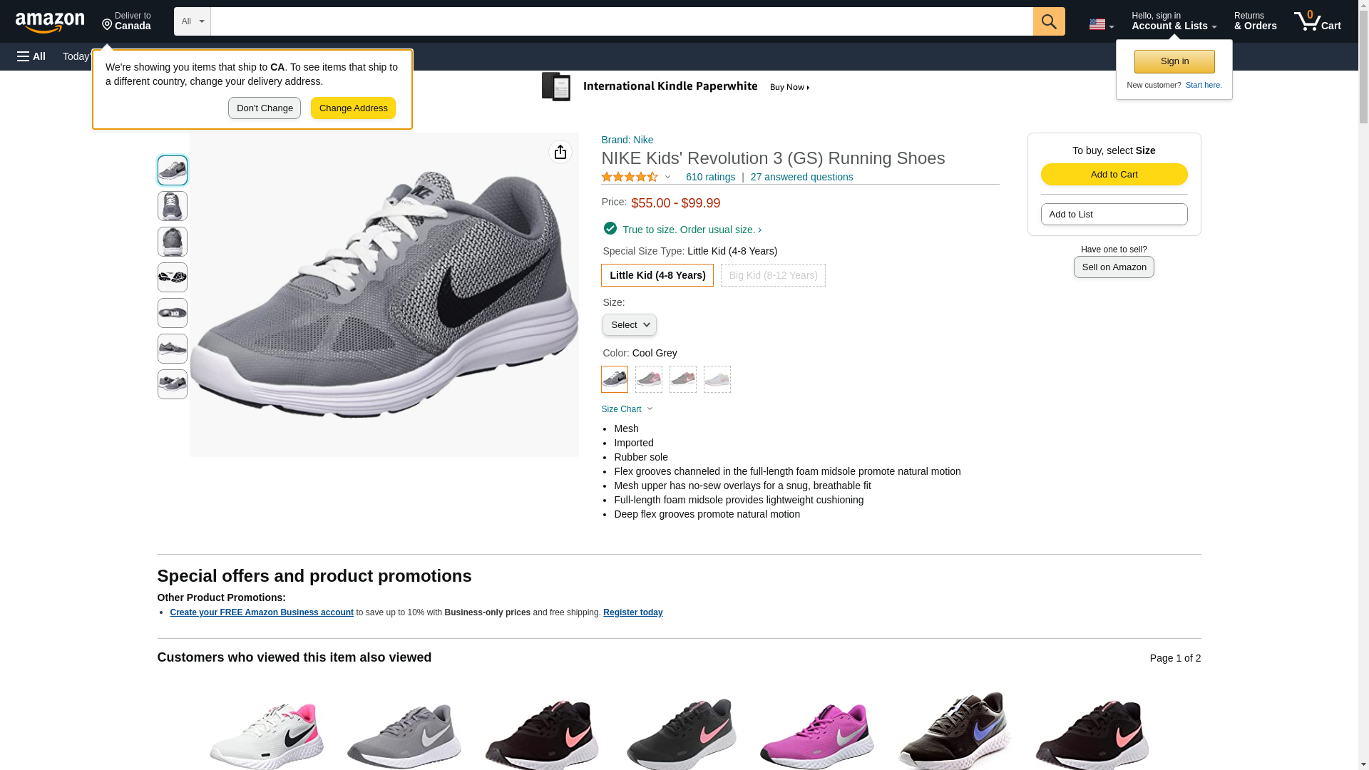Select Big Kid (8-12 Years) size type
1369x770 pixels.
tap(773, 275)
